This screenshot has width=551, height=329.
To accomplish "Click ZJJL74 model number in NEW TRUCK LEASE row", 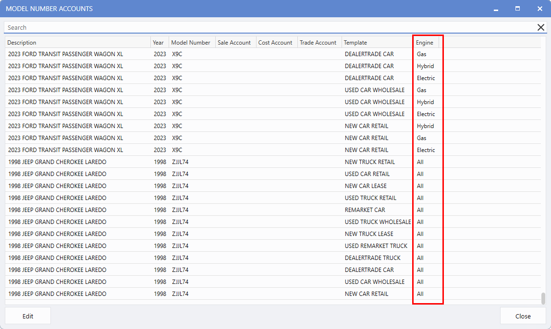I will coord(180,234).
